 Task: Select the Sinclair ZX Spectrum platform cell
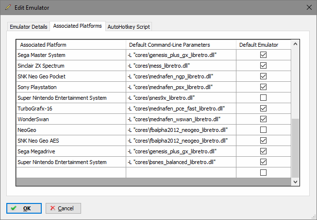click(71, 66)
